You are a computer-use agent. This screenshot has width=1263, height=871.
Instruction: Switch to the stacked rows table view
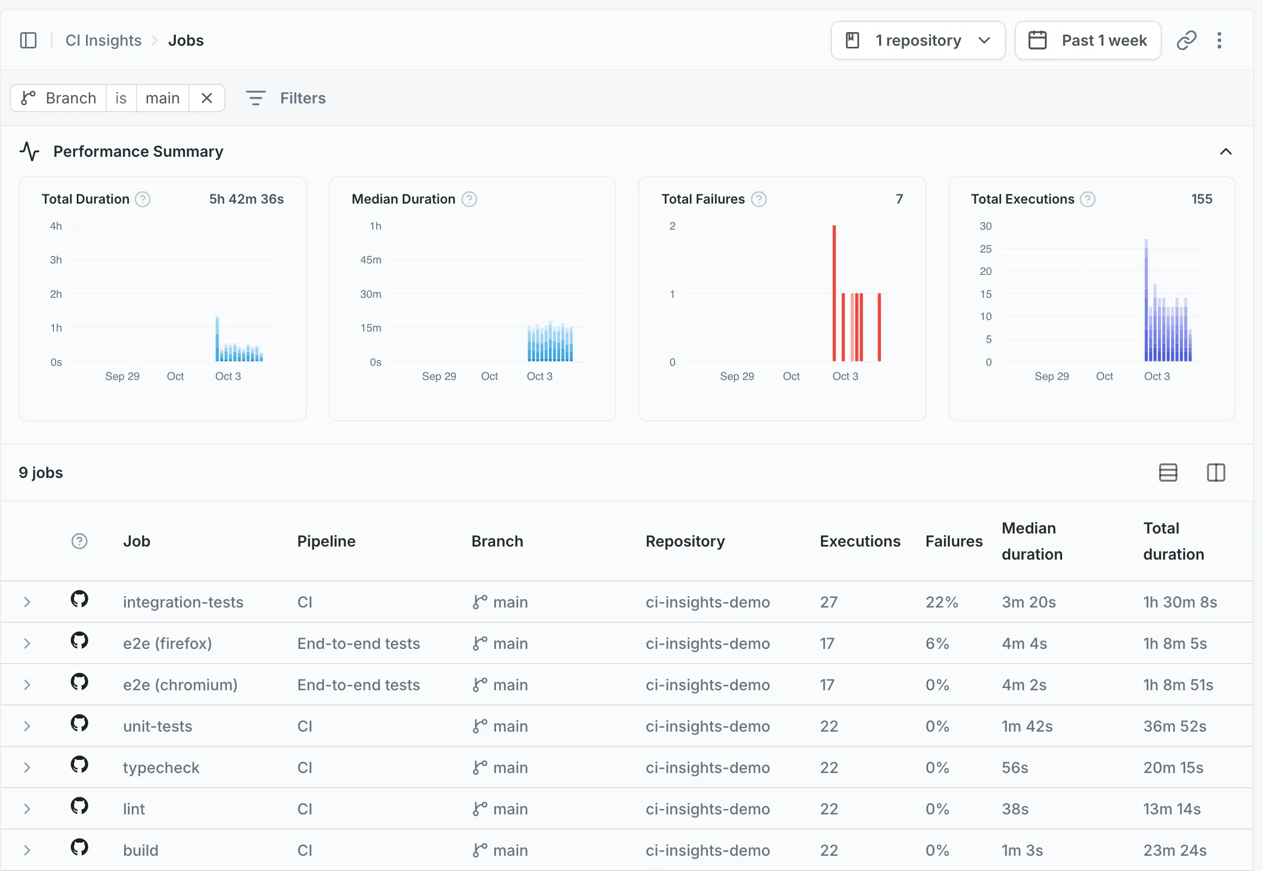1168,472
